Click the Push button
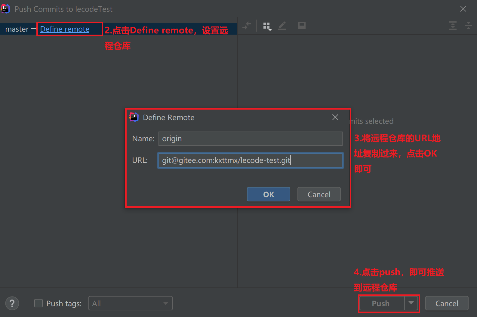Image resolution: width=477 pixels, height=317 pixels. [382, 303]
